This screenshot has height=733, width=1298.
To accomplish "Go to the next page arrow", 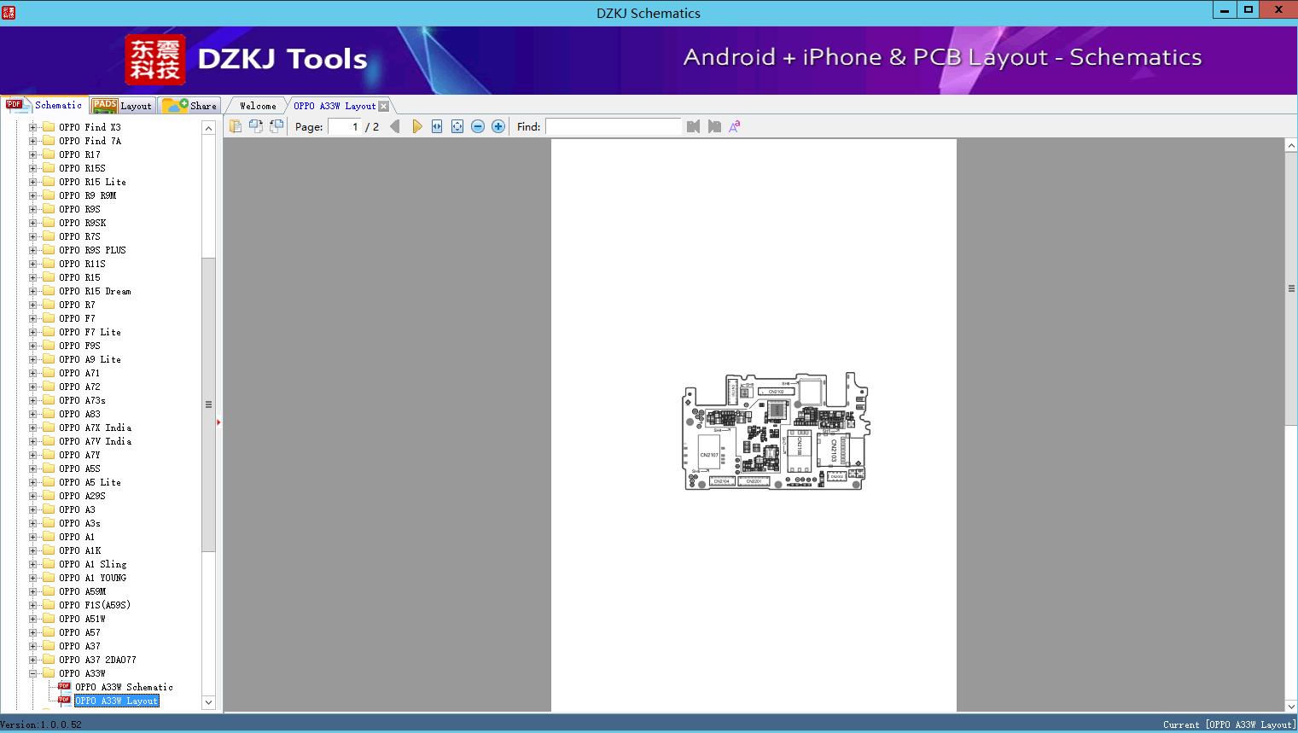I will 417,126.
